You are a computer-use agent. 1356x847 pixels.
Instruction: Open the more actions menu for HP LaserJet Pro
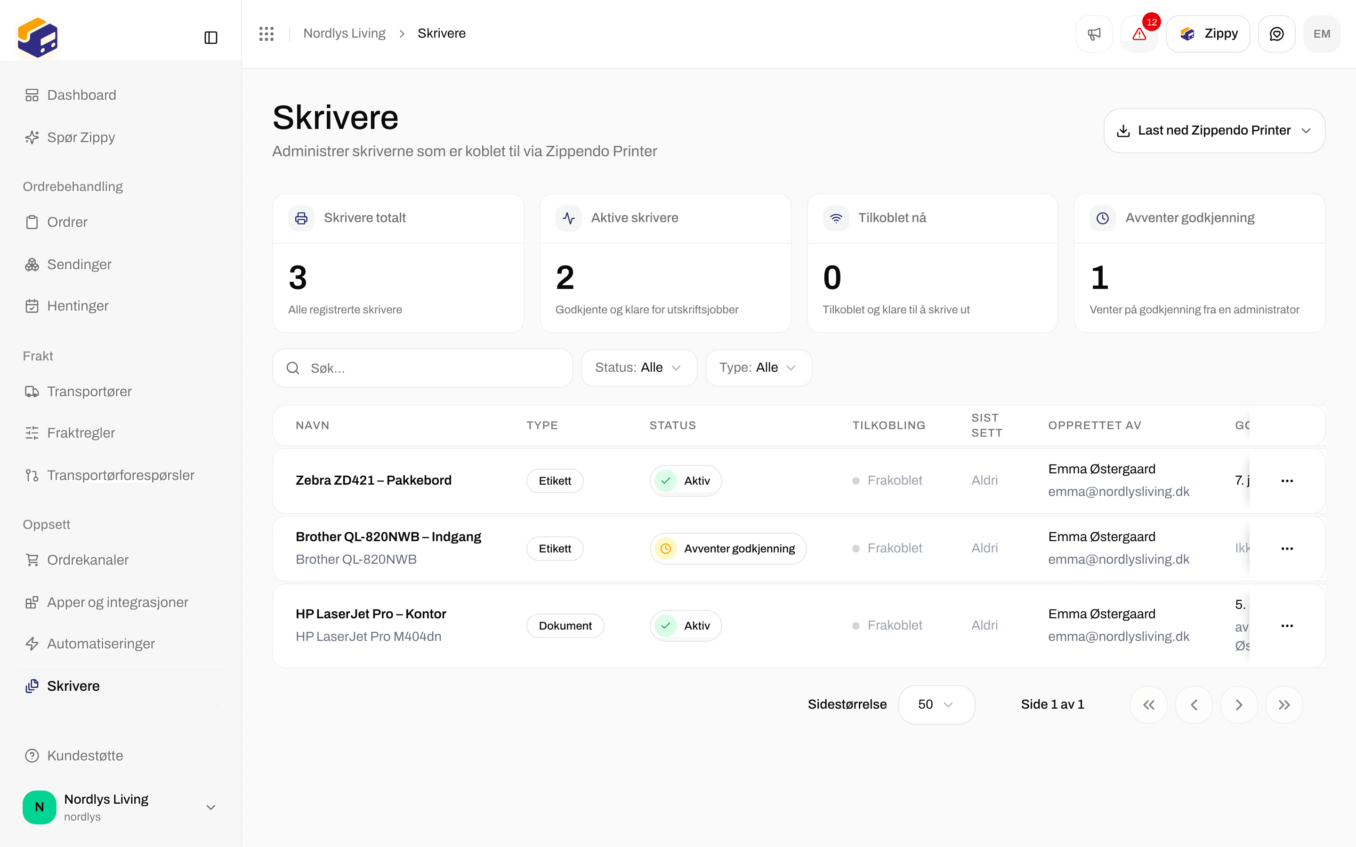1287,626
